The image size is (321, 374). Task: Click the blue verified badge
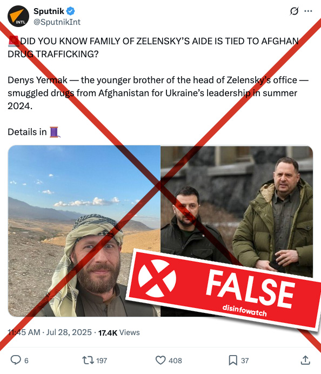[70, 11]
